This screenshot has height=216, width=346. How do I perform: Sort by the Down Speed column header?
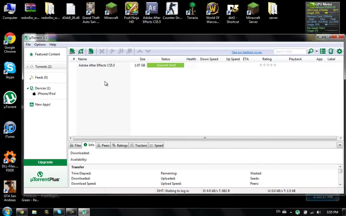click(209, 59)
